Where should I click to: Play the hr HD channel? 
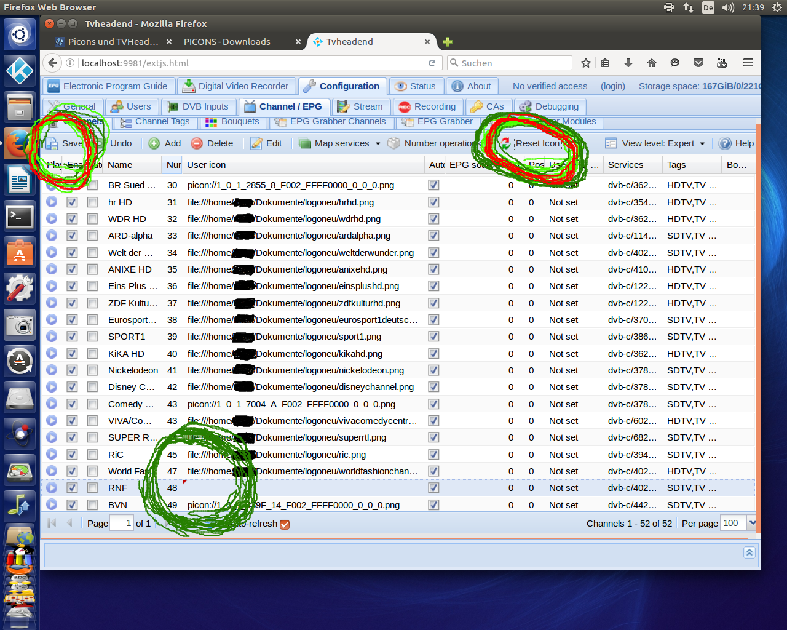click(x=52, y=202)
